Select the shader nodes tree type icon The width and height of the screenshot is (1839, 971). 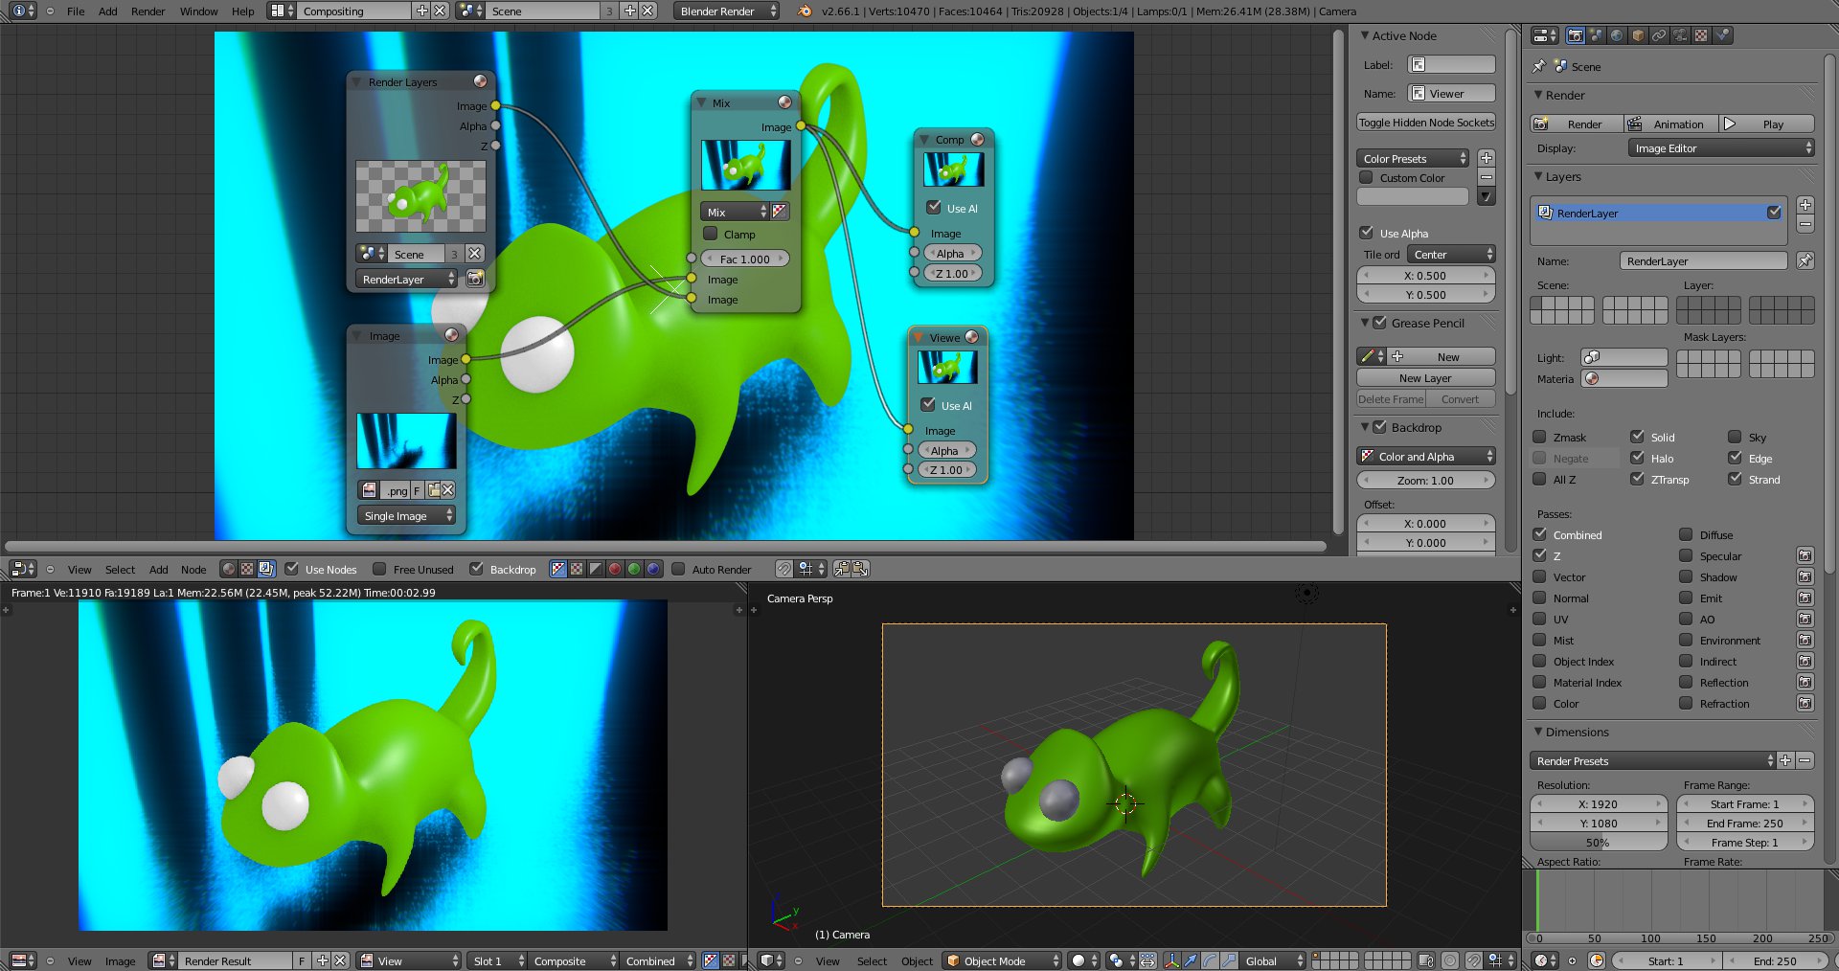pos(228,569)
